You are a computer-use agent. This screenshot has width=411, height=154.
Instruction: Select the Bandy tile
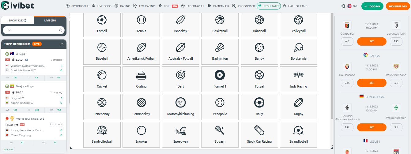pos(259,52)
